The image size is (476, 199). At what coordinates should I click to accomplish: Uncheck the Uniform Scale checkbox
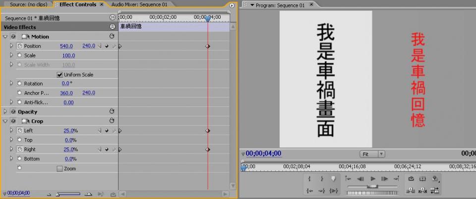(x=59, y=75)
